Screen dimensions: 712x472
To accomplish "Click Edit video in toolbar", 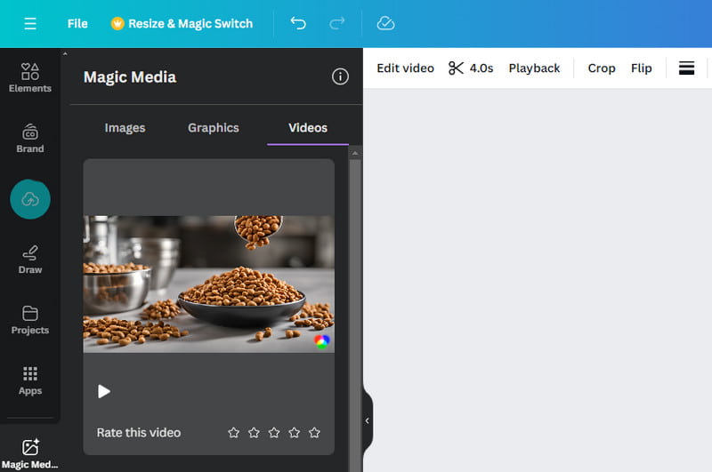I will click(406, 68).
